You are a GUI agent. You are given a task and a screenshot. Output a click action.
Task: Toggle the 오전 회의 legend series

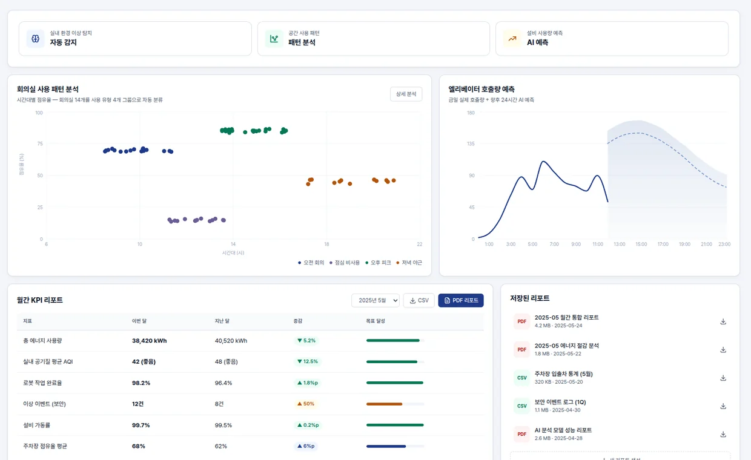[x=311, y=263]
